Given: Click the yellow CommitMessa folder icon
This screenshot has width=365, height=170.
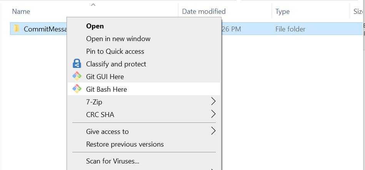Looking at the screenshot, I should click(17, 28).
